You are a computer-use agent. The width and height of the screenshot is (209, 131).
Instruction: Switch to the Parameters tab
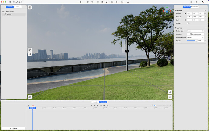tap(194, 7)
